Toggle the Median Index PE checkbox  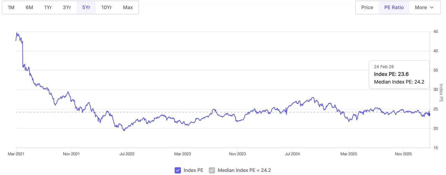tap(212, 170)
